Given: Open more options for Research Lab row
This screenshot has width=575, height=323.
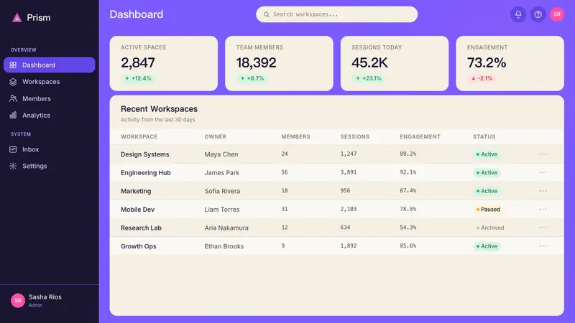Looking at the screenshot, I should 543,228.
